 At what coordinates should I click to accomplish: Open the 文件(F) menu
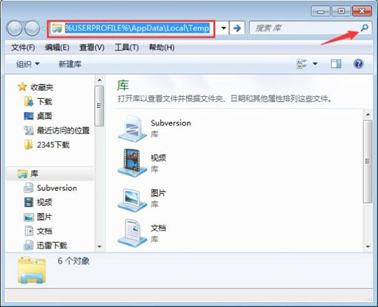(23, 47)
